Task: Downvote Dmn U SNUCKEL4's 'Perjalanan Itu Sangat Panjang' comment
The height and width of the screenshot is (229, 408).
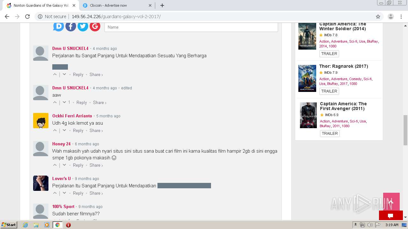Action: 64,74
